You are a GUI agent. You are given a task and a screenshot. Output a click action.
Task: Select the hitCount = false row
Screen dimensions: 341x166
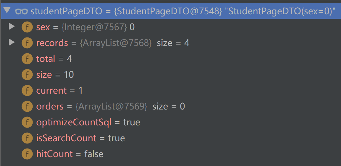click(170, 154)
